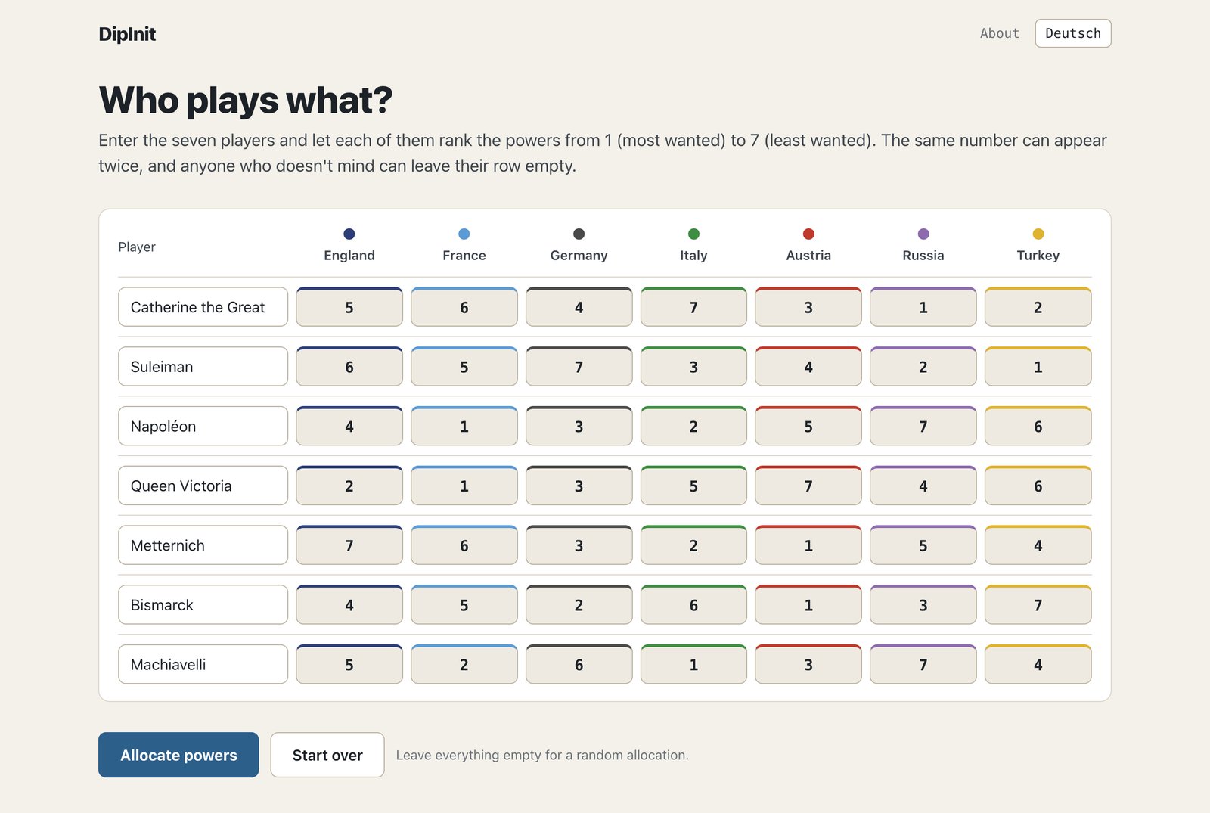
Task: Click Napoléon's Austria rank field
Action: pos(808,427)
